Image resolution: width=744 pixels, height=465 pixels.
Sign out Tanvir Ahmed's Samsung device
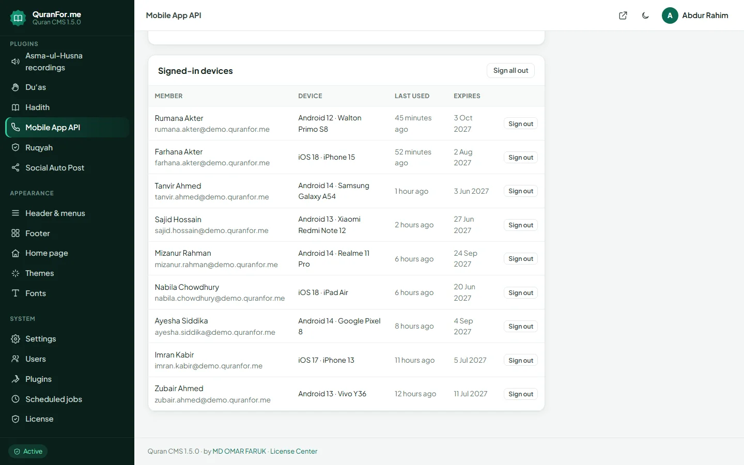click(521, 191)
